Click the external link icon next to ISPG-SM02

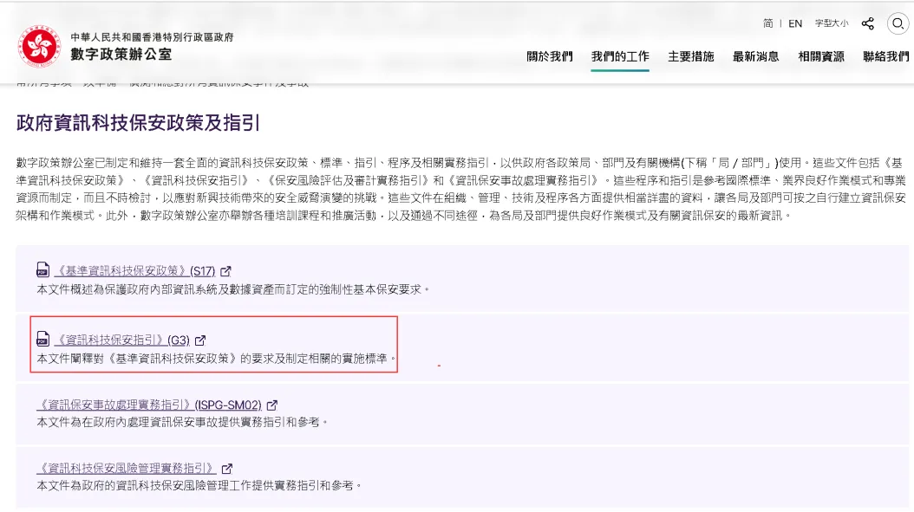pos(271,404)
